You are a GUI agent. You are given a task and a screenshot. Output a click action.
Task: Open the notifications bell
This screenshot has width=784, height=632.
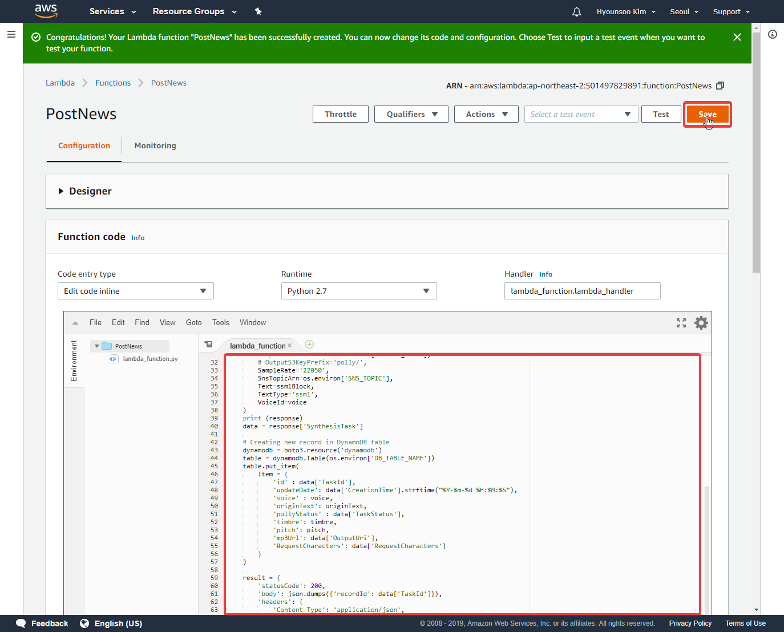tap(577, 11)
